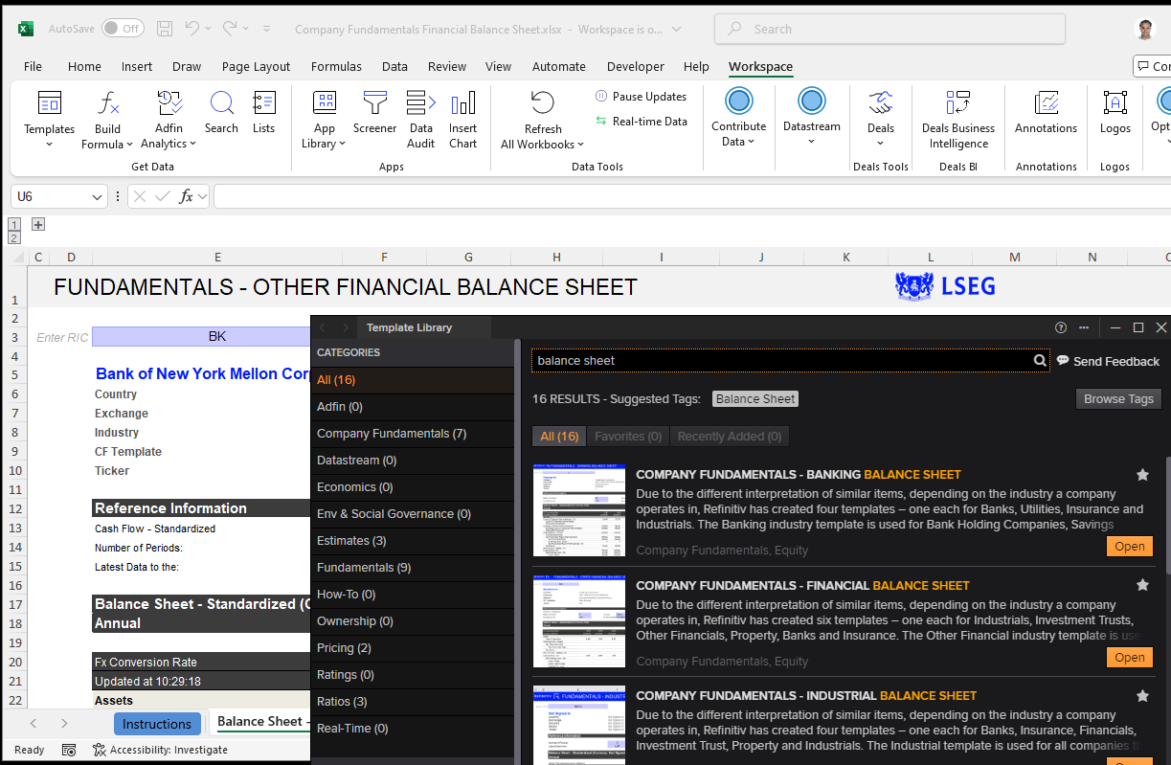1171x765 pixels.
Task: Click the Industrial Balance Sheet thumbnail
Action: (579, 724)
